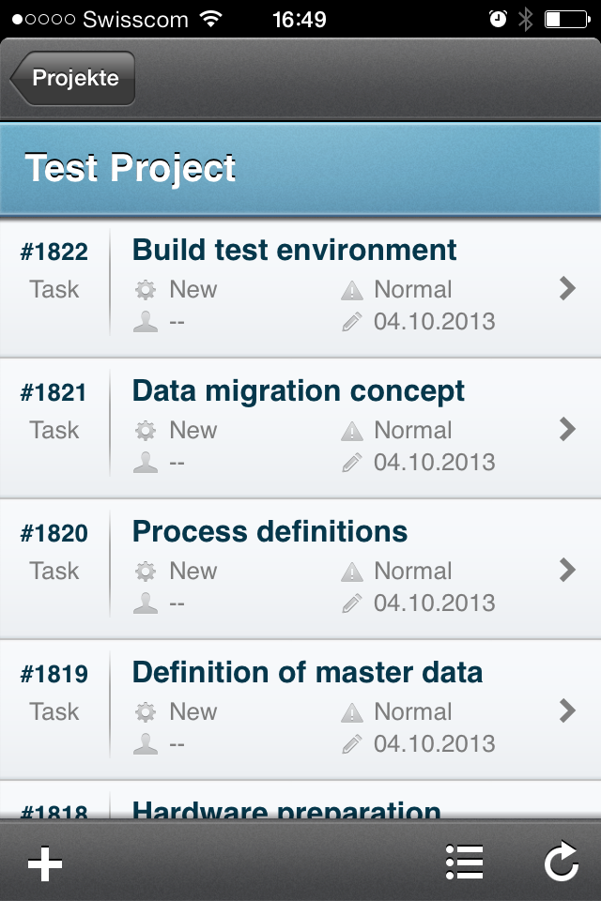Image resolution: width=601 pixels, height=901 pixels.
Task: Open Data migration concept via chevron arrow
Action: [567, 429]
